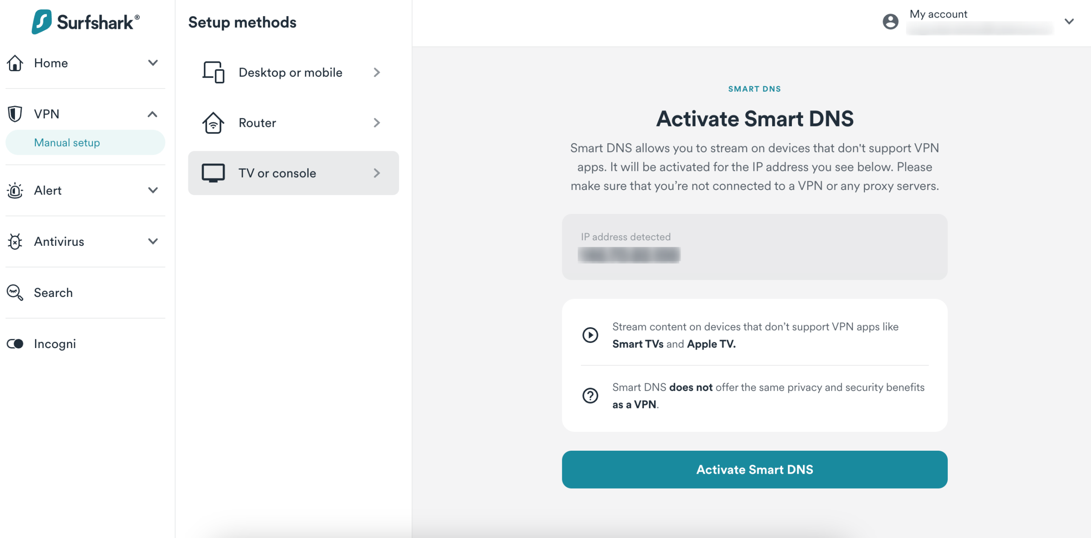Select Manual setup in sidebar
This screenshot has height=538, width=1091.
tap(67, 142)
